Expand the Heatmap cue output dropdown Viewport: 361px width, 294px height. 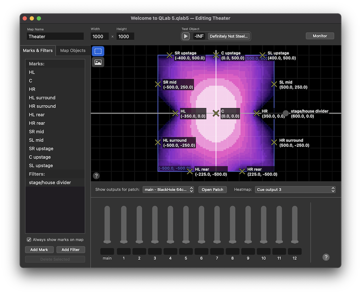[295, 190]
